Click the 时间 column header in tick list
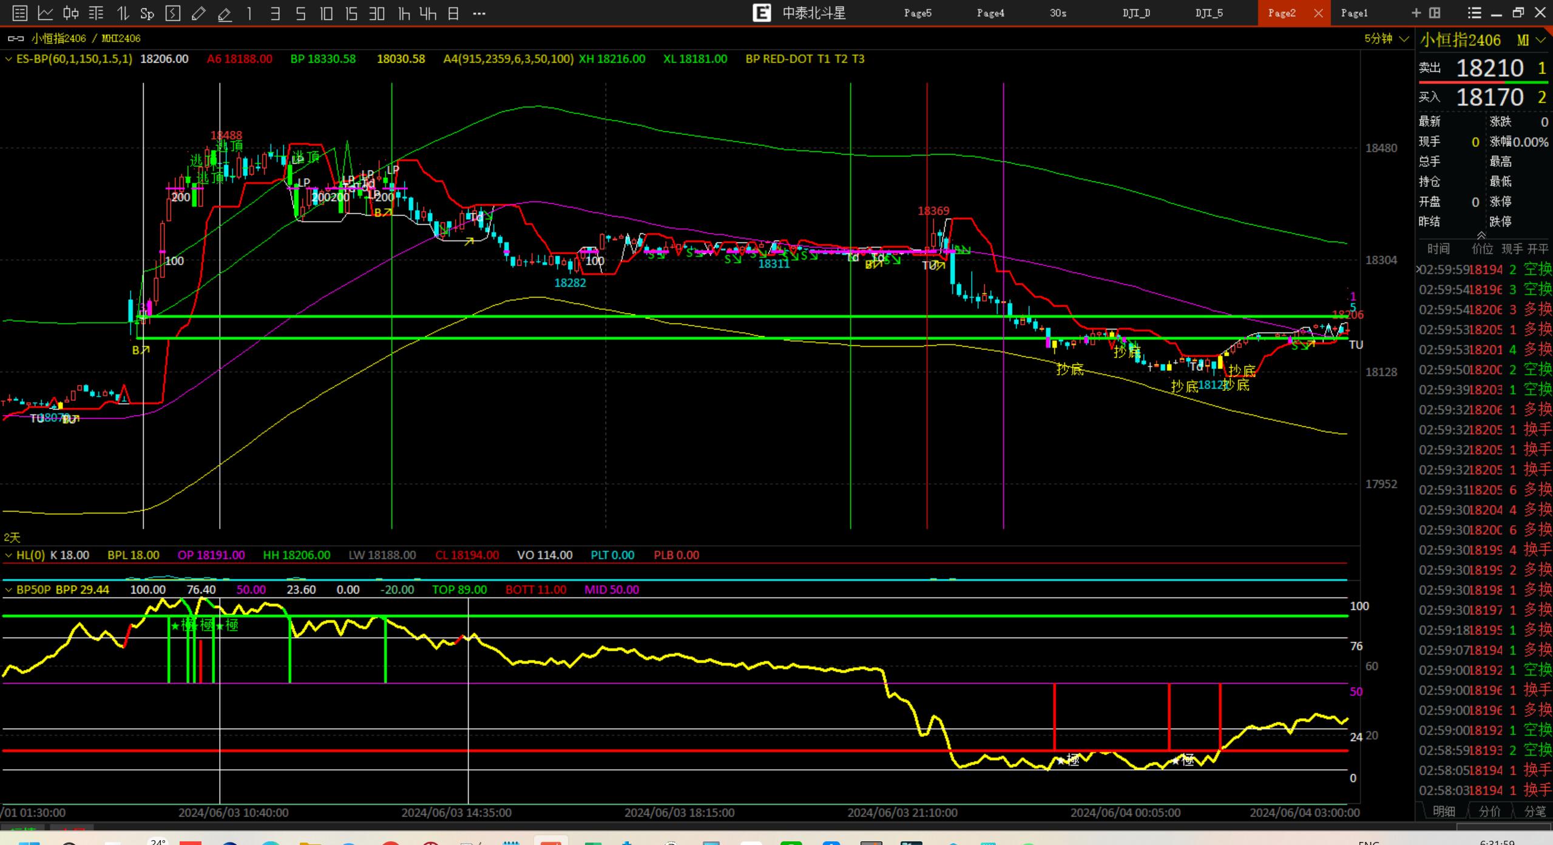This screenshot has height=845, width=1553. (1438, 249)
